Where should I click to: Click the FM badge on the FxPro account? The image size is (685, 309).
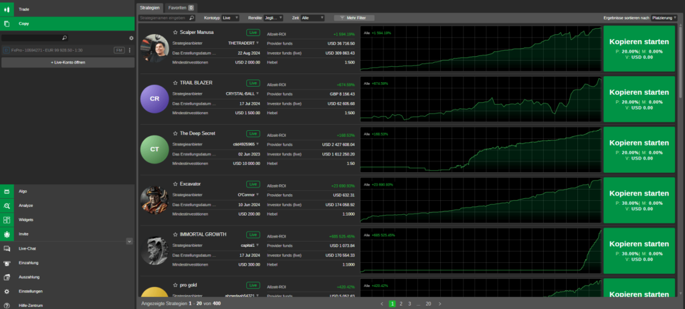pos(119,50)
